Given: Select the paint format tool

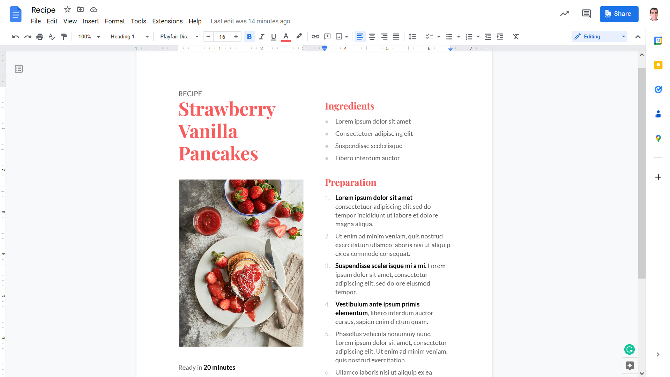Looking at the screenshot, I should tap(64, 37).
